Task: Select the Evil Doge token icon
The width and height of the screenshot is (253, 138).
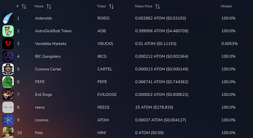Action: [x=8, y=95]
